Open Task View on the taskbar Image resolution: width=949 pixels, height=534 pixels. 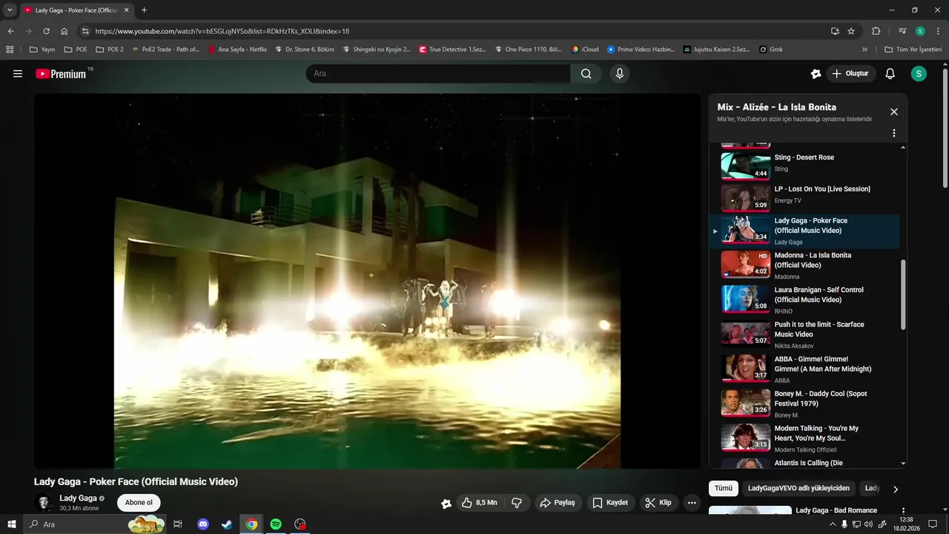coord(178,524)
